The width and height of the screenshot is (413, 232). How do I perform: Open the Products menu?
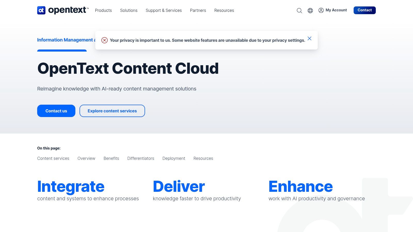coord(103,10)
